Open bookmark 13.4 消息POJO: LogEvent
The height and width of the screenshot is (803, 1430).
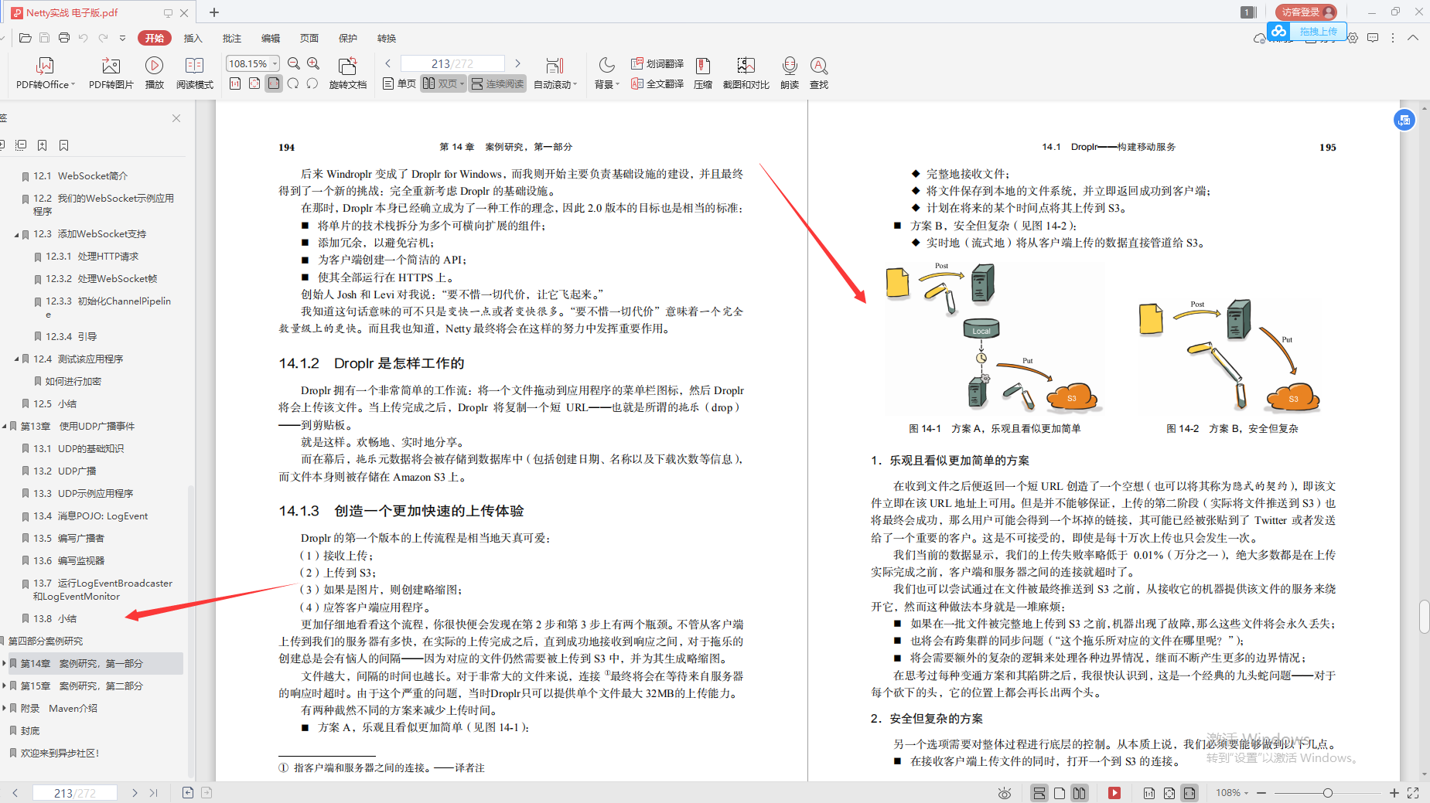[90, 516]
